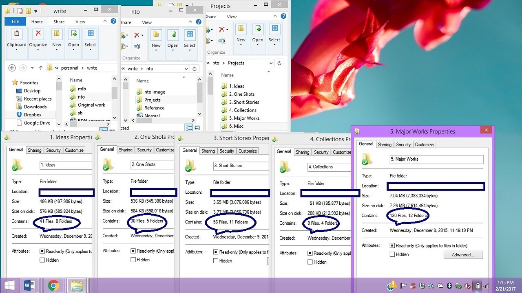
Task: Expand the Projects address bar dropdown
Action: [x=271, y=63]
